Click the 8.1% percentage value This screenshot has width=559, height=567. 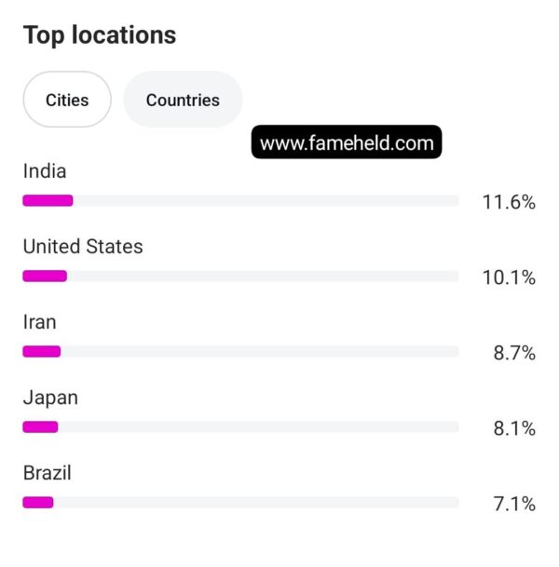[514, 428]
